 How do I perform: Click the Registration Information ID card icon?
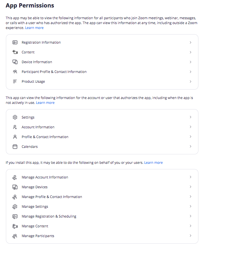click(x=15, y=42)
